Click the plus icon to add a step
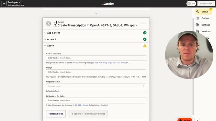Image resolution: width=216 pixels, height=121 pixels. [96, 14]
